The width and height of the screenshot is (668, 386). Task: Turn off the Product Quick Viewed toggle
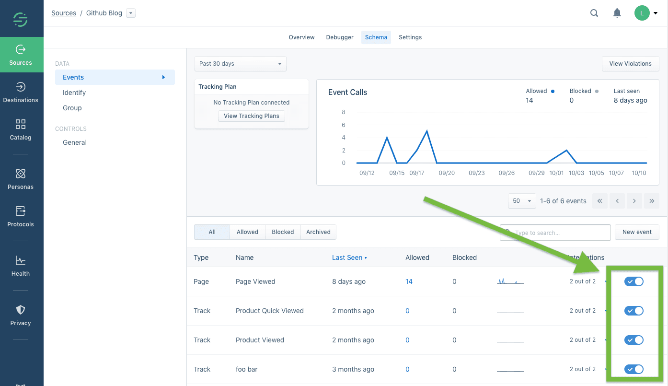point(633,310)
